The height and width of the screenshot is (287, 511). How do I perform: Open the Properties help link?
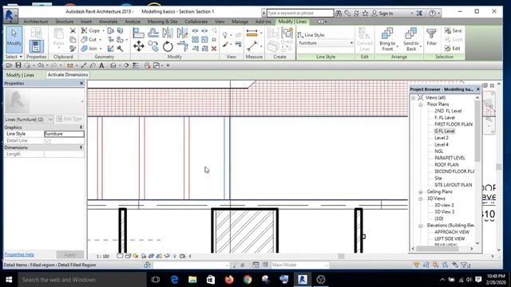coord(19,254)
